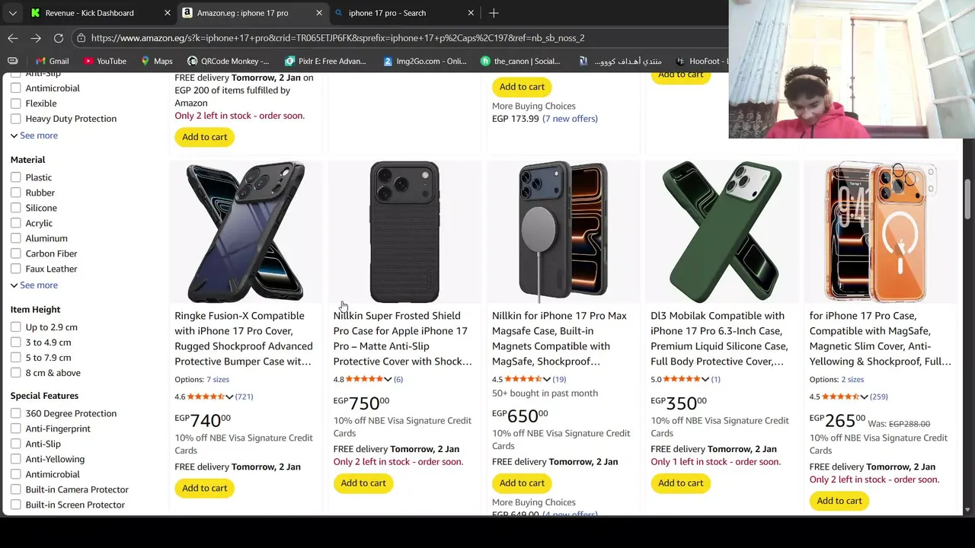The width and height of the screenshot is (975, 548).
Task: Open rating dropdown for Ringke Fusion-X case
Action: 229,397
